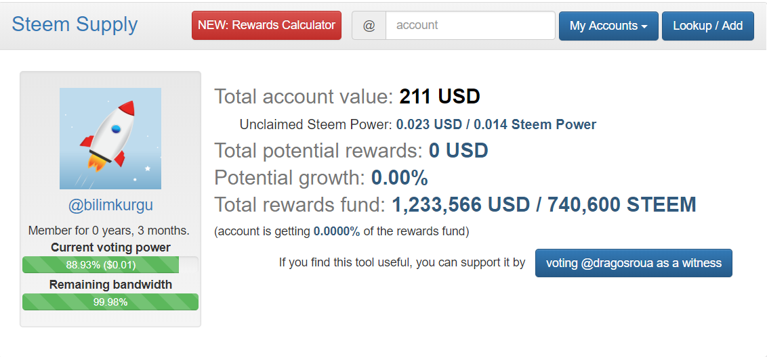Click the My Accounts caret arrow
The height and width of the screenshot is (357, 767).
tap(644, 26)
